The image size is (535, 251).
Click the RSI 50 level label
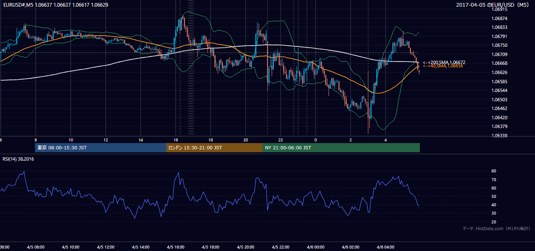494,197
